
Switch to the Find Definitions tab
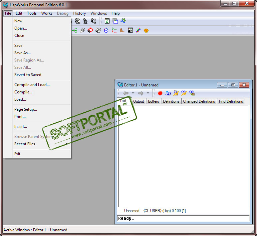(231, 101)
